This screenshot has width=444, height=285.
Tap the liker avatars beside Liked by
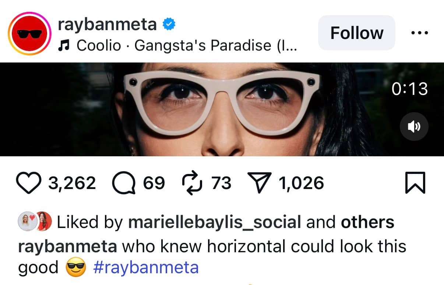[x=35, y=221]
